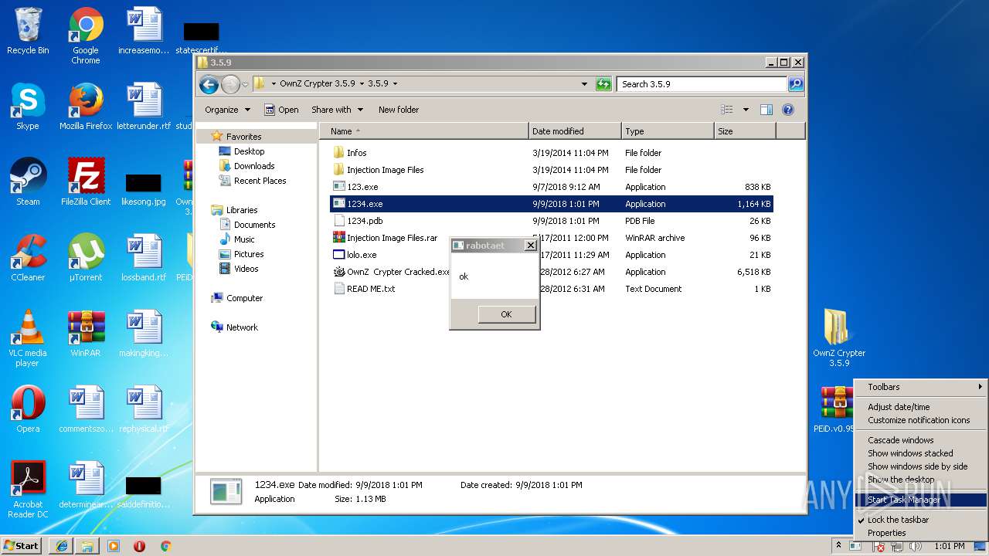Open recent pages dropdown arrow
Screen dimensions: 989x556
245,84
